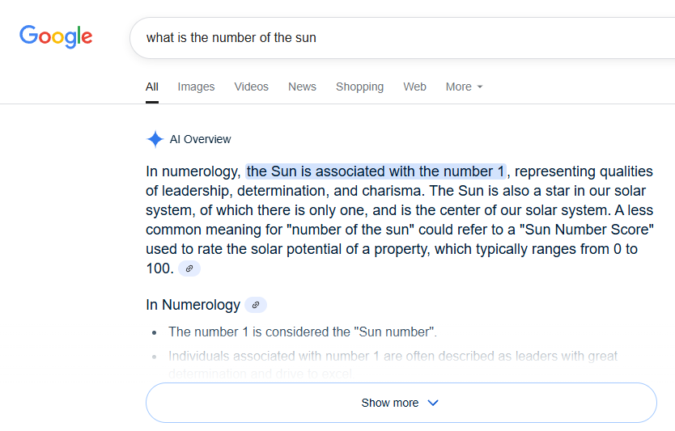Open link icon beside In Numerology heading
The width and height of the screenshot is (675, 431).
[256, 305]
